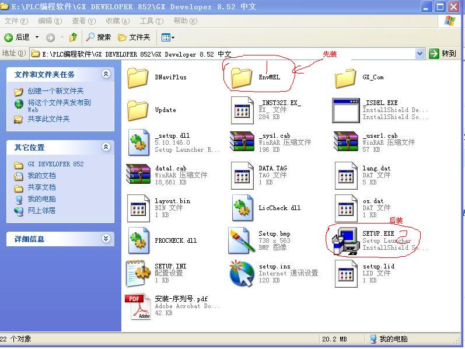Click the 转到 go button
Viewport: 465px width, 349px height.
tap(443, 54)
